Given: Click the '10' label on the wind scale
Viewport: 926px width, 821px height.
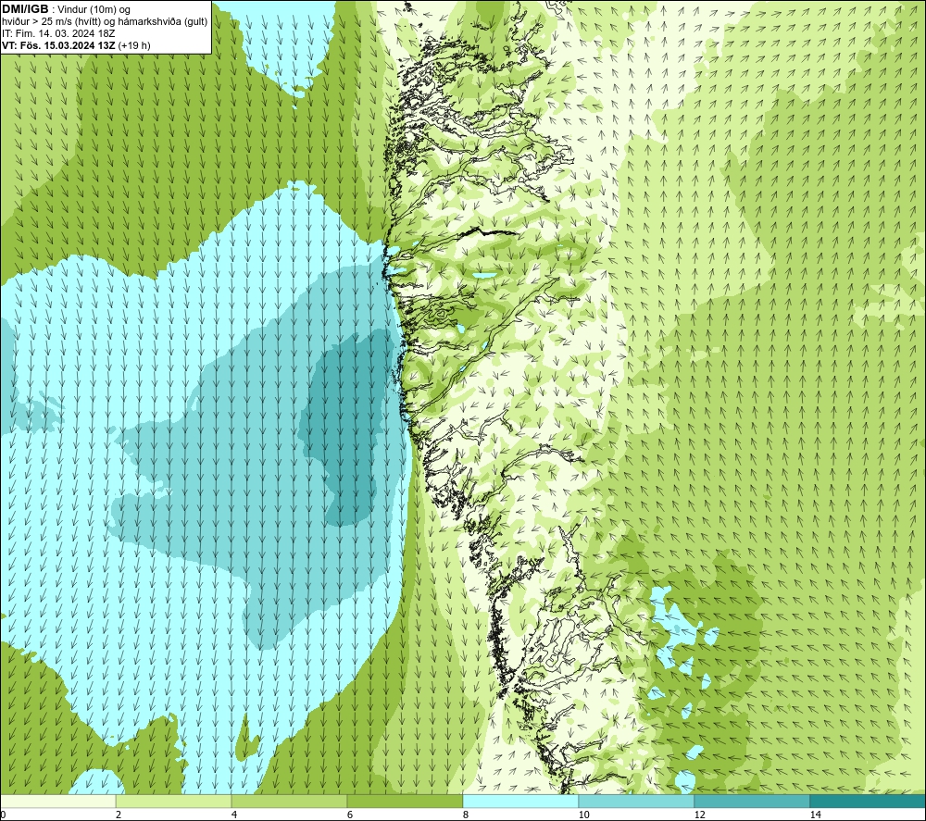Looking at the screenshot, I should click(583, 815).
